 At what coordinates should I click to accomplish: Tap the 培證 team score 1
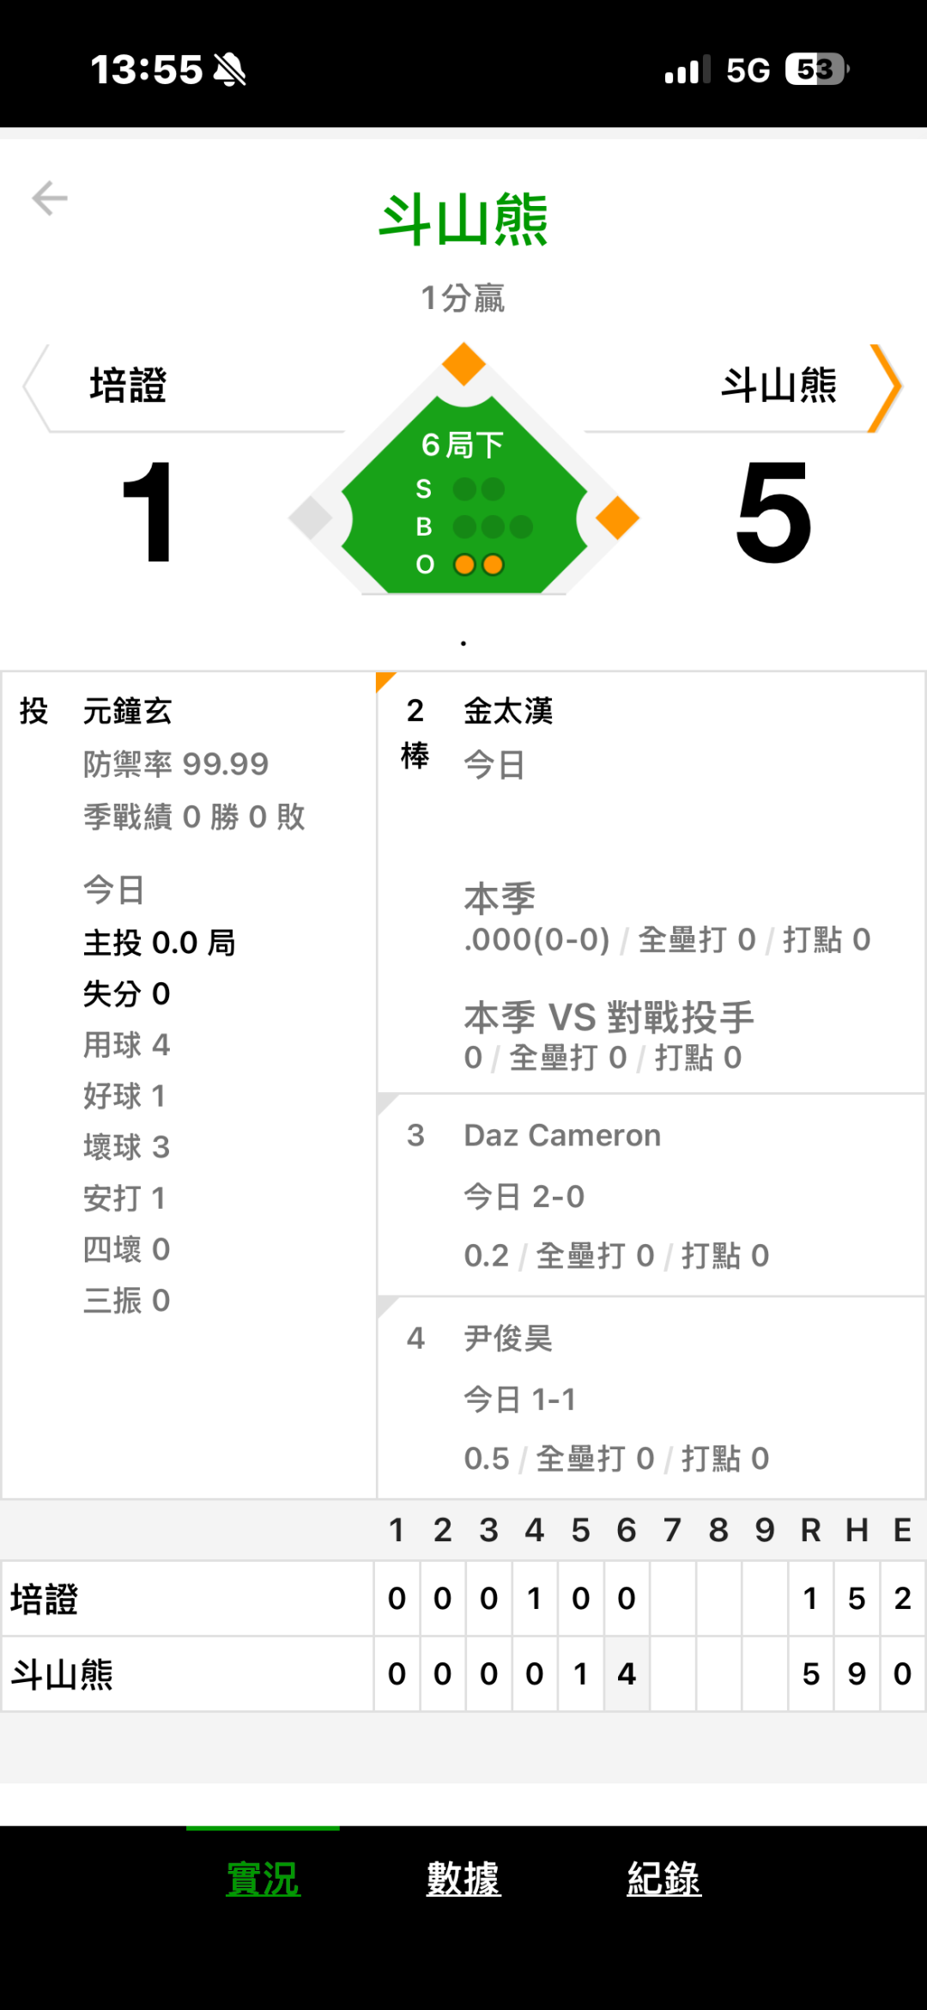tap(148, 512)
